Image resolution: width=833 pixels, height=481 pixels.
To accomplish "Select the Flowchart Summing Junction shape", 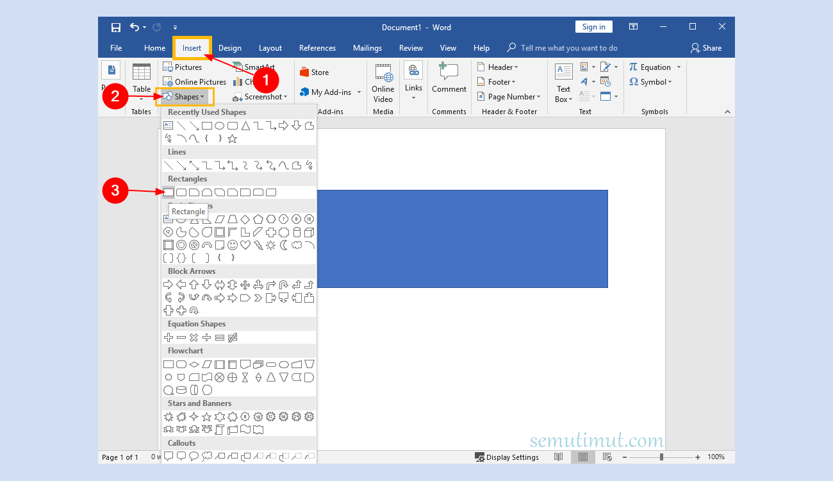I will pyautogui.click(x=220, y=377).
